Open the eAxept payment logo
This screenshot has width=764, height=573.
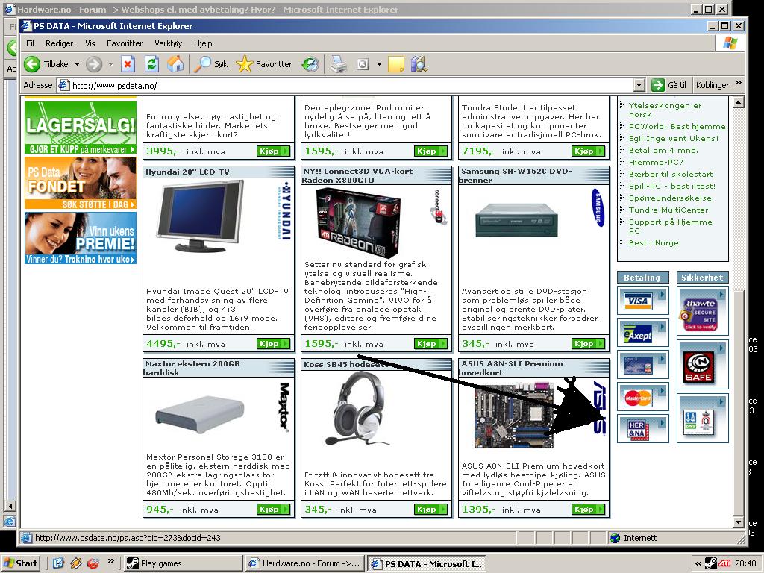tap(638, 334)
